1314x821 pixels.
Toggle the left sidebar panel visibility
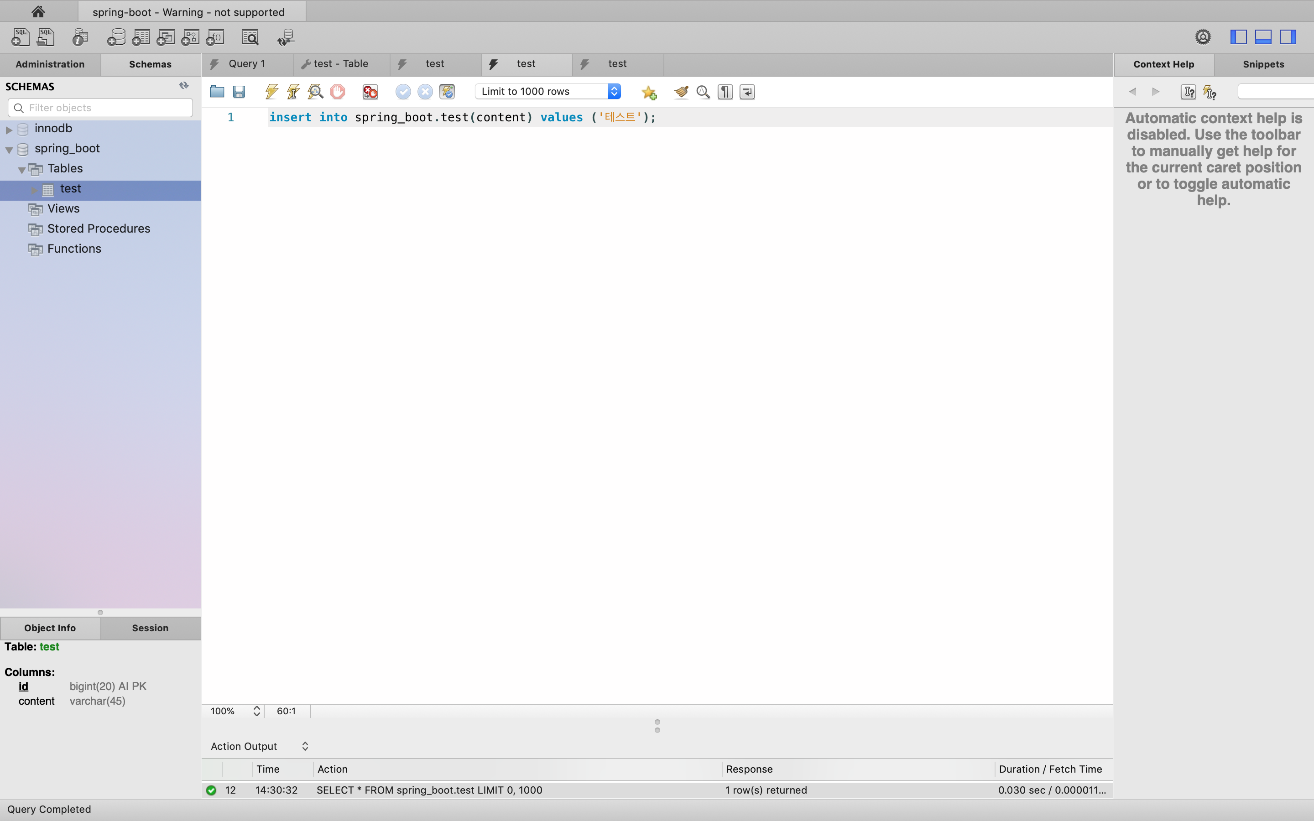[x=1239, y=37]
